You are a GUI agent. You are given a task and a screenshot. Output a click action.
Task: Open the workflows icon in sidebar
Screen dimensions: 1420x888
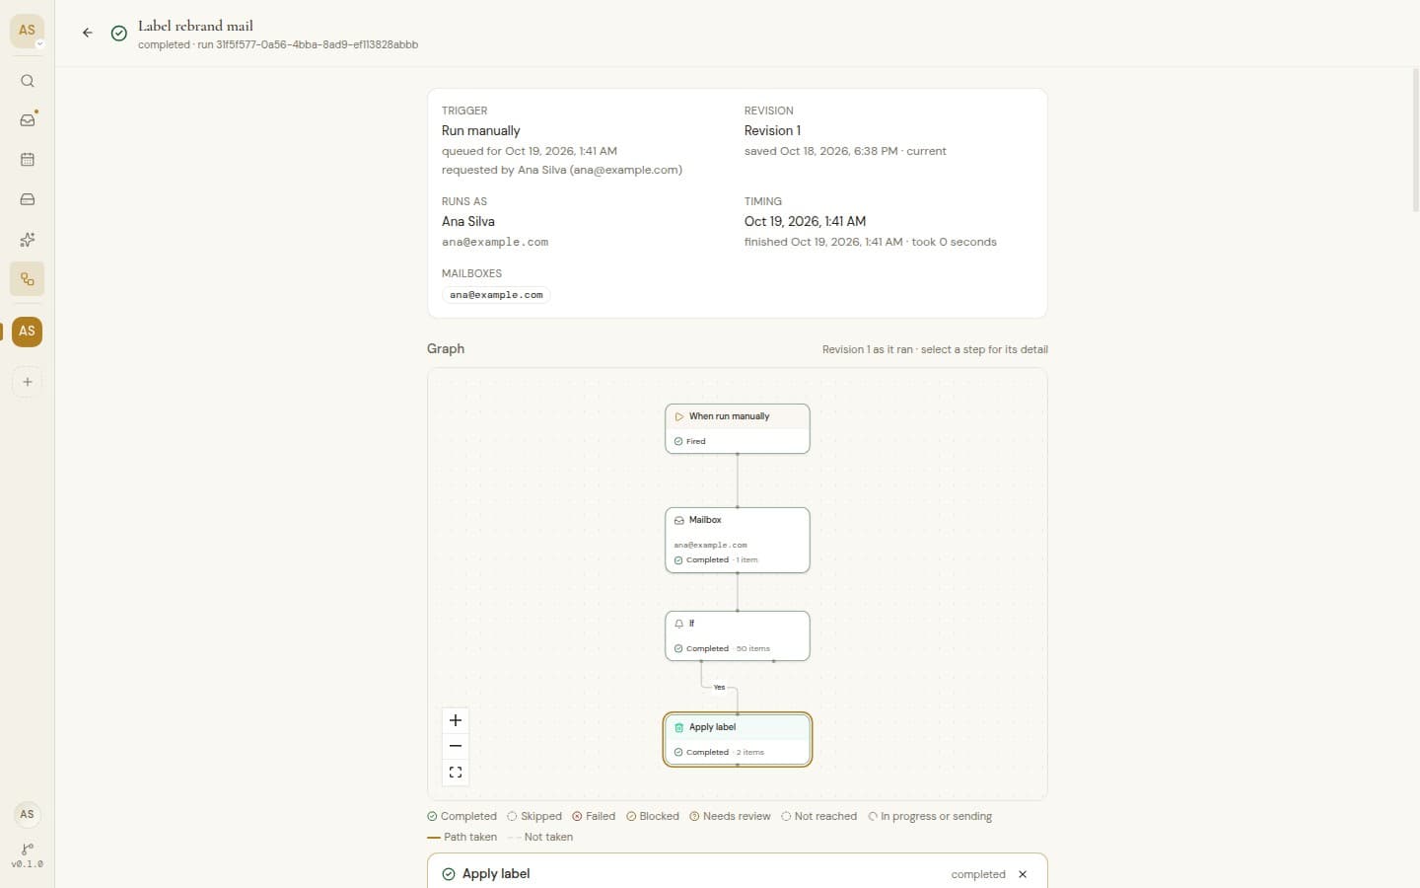(x=28, y=279)
